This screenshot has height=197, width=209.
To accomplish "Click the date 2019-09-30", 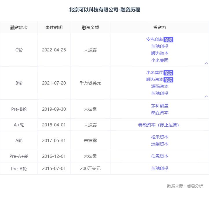I will (54, 109).
